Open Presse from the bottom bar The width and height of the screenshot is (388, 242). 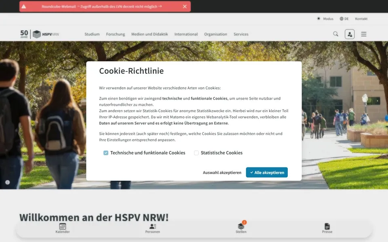(x=327, y=228)
